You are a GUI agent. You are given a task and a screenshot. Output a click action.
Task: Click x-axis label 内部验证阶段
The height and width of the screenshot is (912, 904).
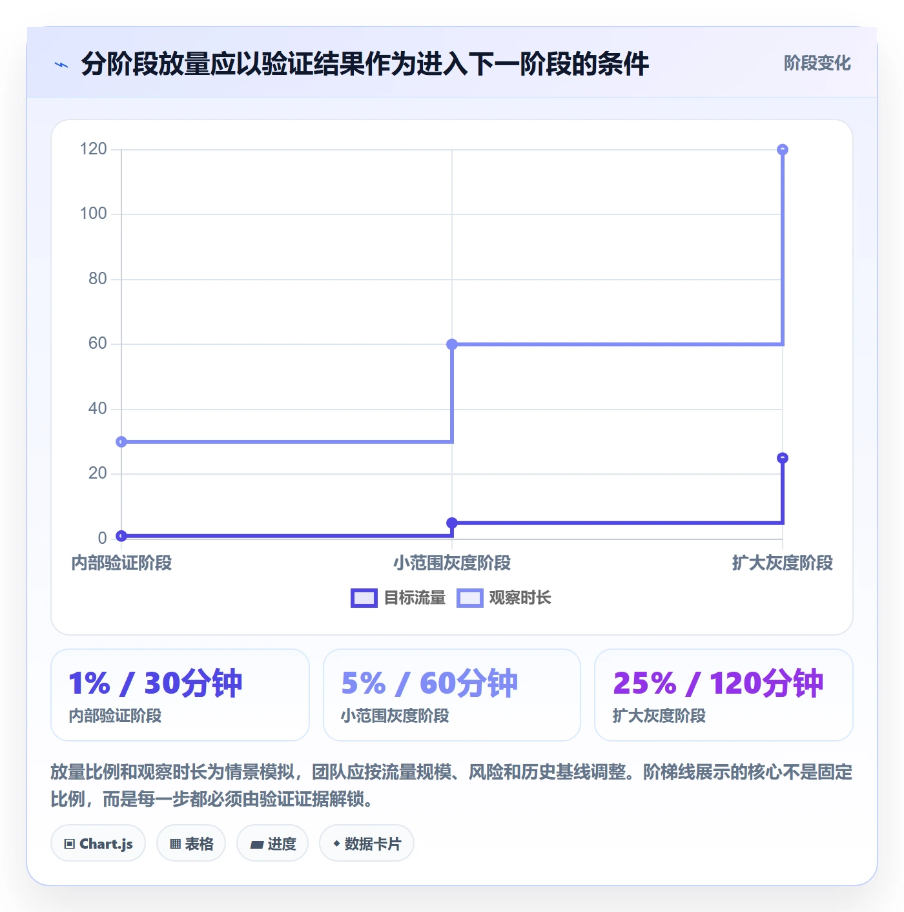(x=121, y=563)
